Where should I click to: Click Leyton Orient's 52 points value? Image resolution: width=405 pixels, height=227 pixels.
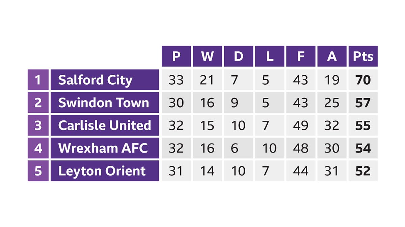click(363, 171)
